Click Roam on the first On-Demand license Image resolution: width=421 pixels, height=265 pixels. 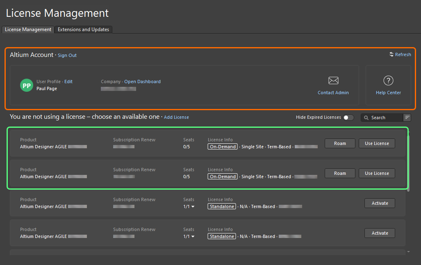339,143
